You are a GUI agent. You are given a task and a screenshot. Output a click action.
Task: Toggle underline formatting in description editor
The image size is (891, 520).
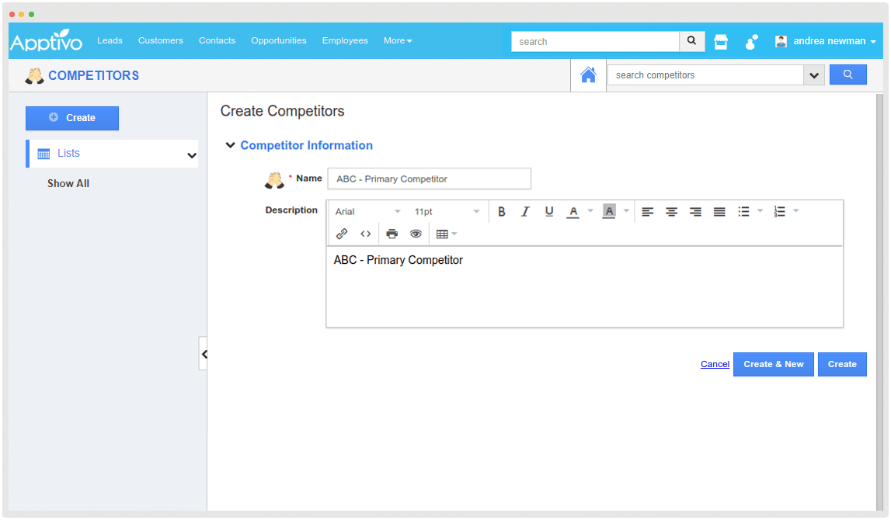(x=549, y=212)
